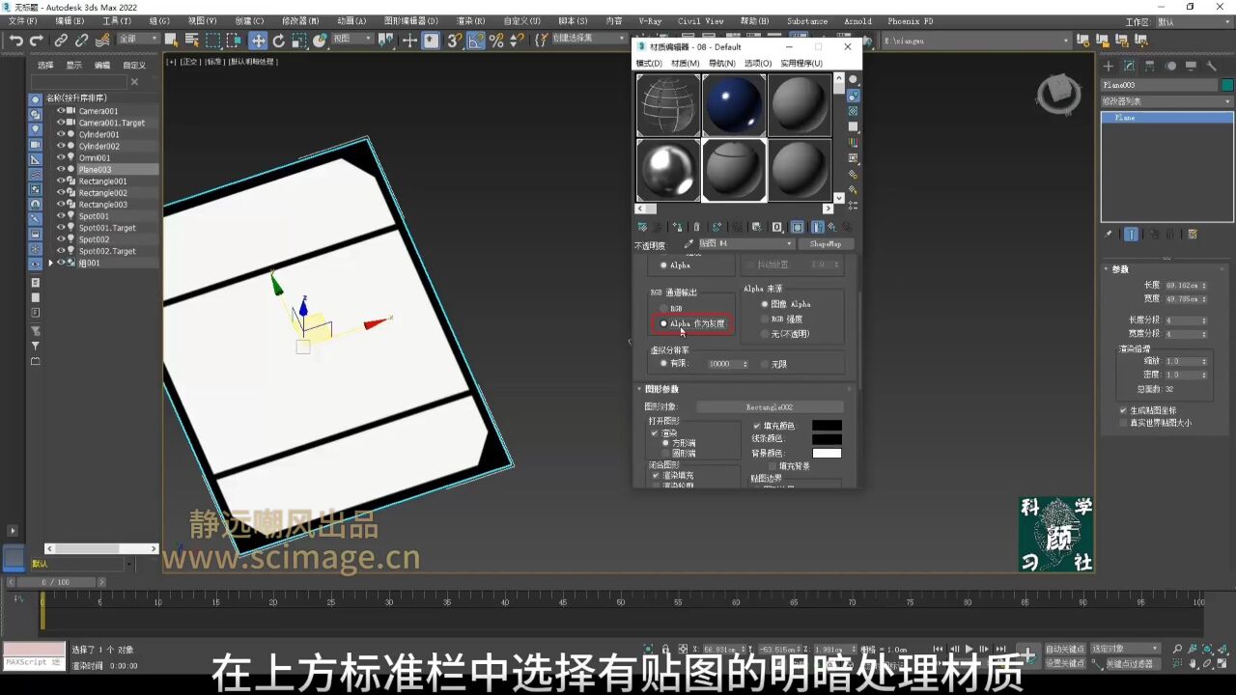
Task: Select the RGB channel output radio
Action: point(663,309)
